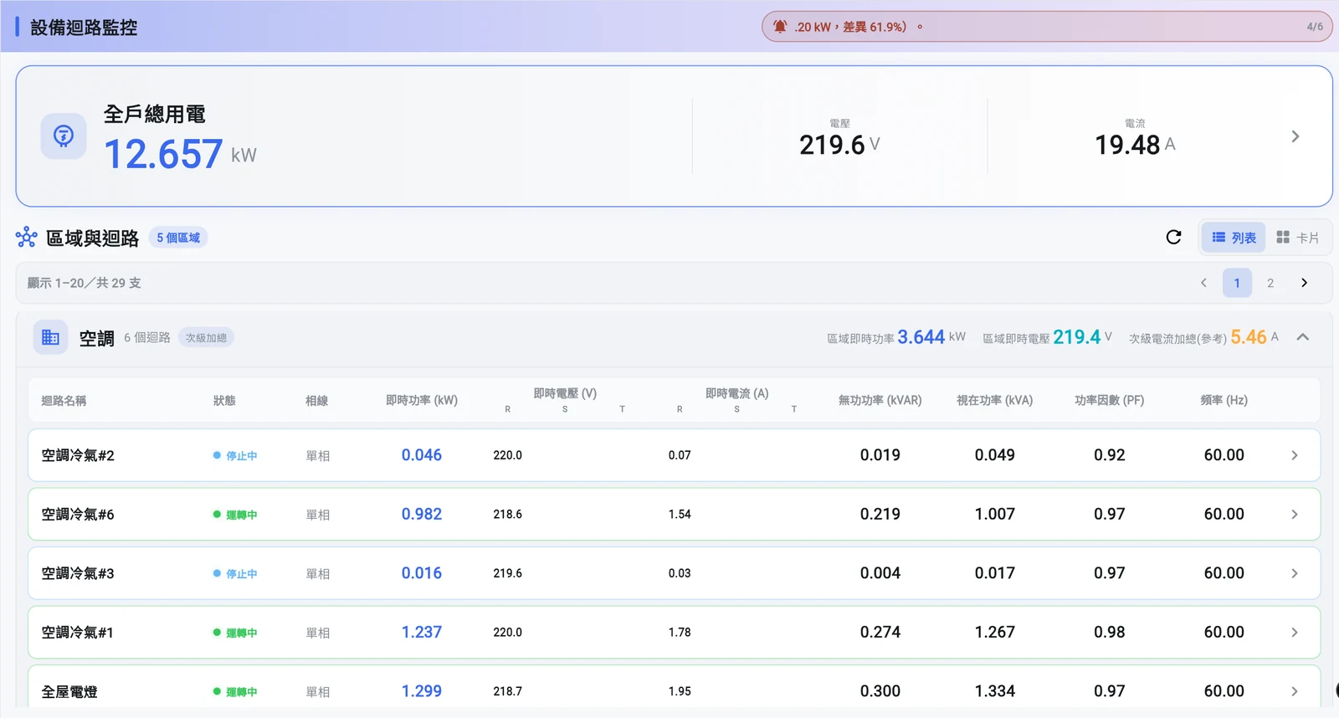Click the 空調 building zone icon
The width and height of the screenshot is (1339, 718).
(50, 337)
